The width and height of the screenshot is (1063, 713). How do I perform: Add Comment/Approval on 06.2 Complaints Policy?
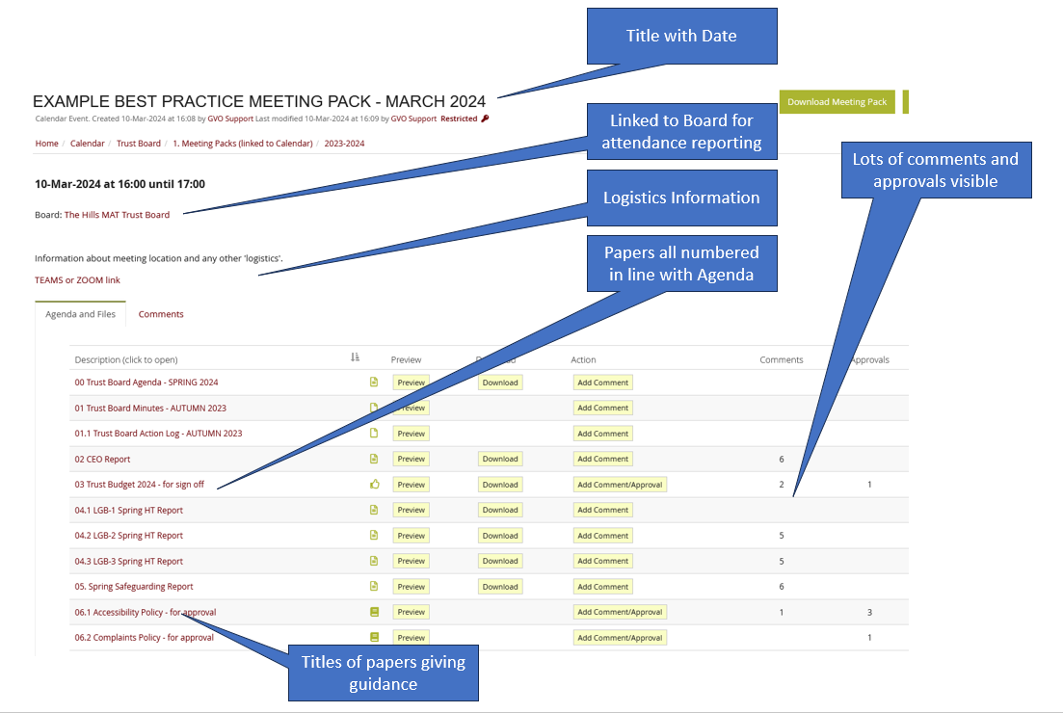point(620,637)
